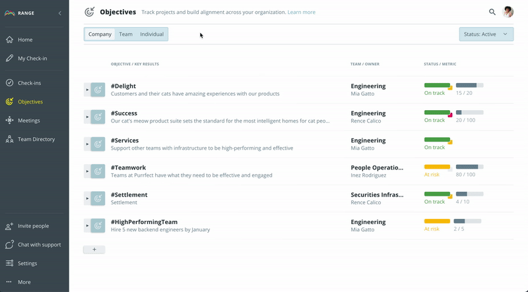Switch to the Team view toggle
528x292 pixels.
tap(125, 34)
